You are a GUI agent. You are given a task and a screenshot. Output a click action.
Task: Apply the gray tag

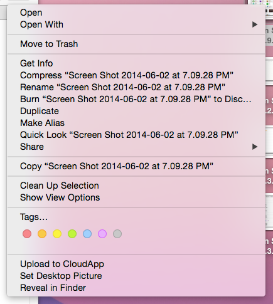click(117, 234)
